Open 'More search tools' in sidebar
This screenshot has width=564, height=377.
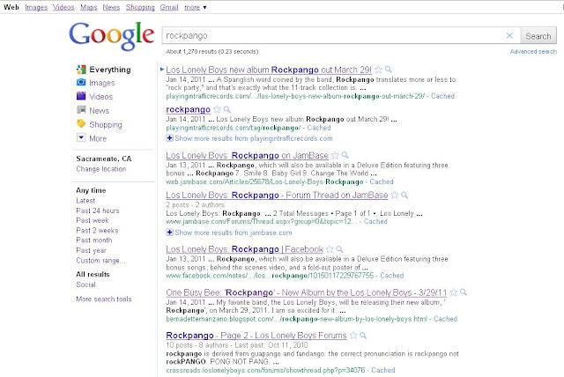coord(104,299)
